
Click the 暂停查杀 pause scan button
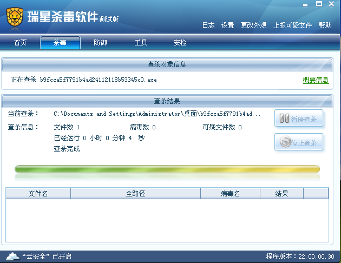click(299, 118)
